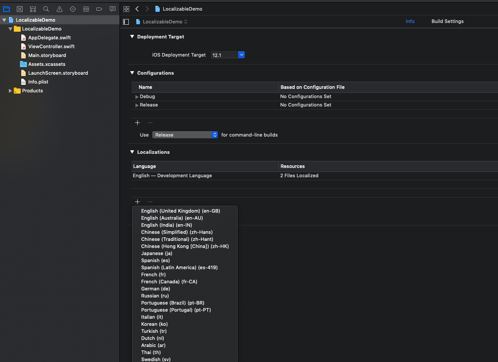The width and height of the screenshot is (498, 362).
Task: Go back with the left chevron
Action: [137, 9]
